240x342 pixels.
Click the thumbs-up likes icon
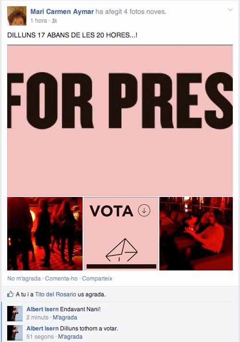click(10, 294)
